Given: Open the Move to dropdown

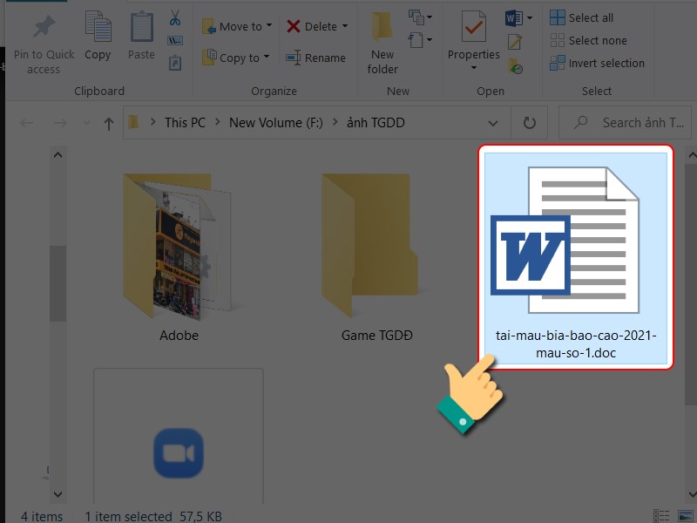Looking at the screenshot, I should coord(237,26).
